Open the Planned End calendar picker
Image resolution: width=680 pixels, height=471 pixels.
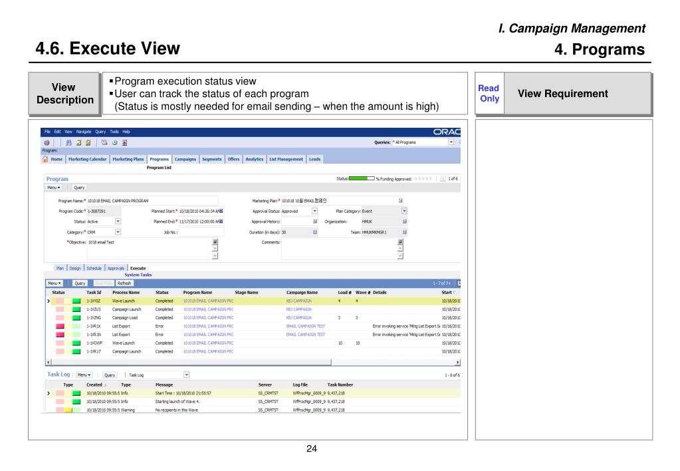click(x=221, y=222)
